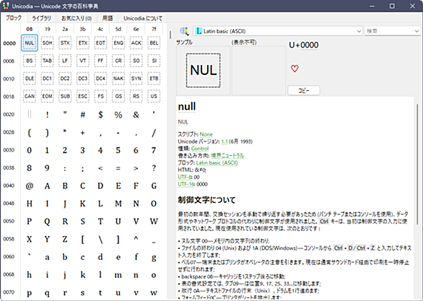Open the Unicodia について tab
This screenshot has height=301, width=423.
(143, 18)
